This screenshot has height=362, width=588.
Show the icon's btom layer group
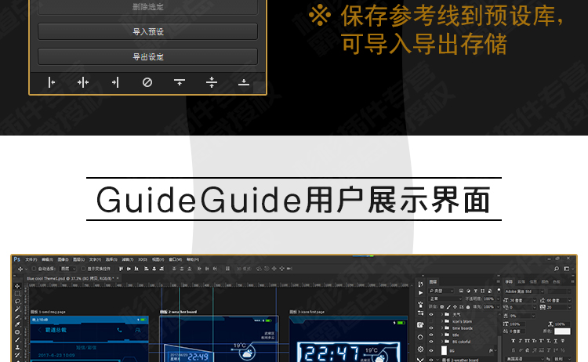pyautogui.click(x=431, y=321)
